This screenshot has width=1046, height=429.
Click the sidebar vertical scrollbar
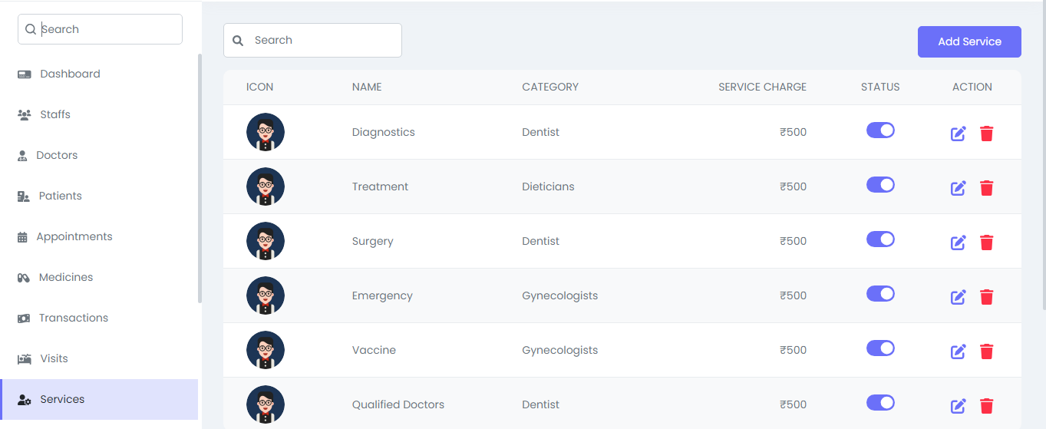click(200, 177)
